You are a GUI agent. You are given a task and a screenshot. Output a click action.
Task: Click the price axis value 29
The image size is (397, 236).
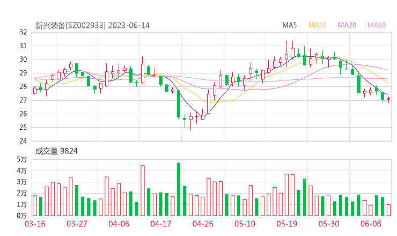[23, 73]
